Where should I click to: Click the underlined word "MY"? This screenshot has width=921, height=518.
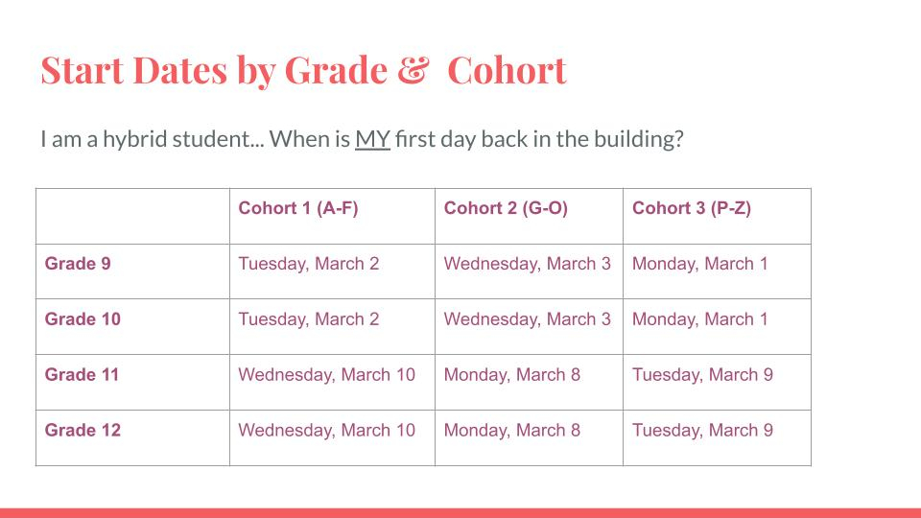372,139
